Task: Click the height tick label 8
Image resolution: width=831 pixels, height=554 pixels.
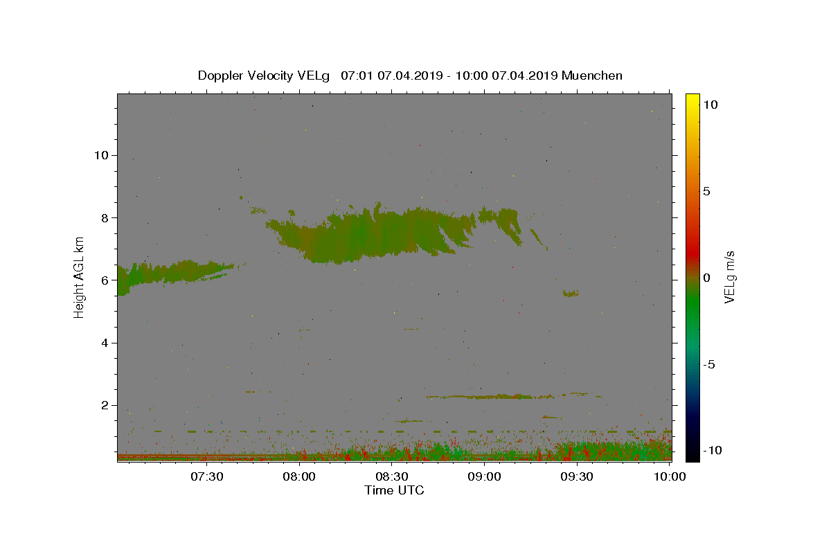Action: point(105,217)
